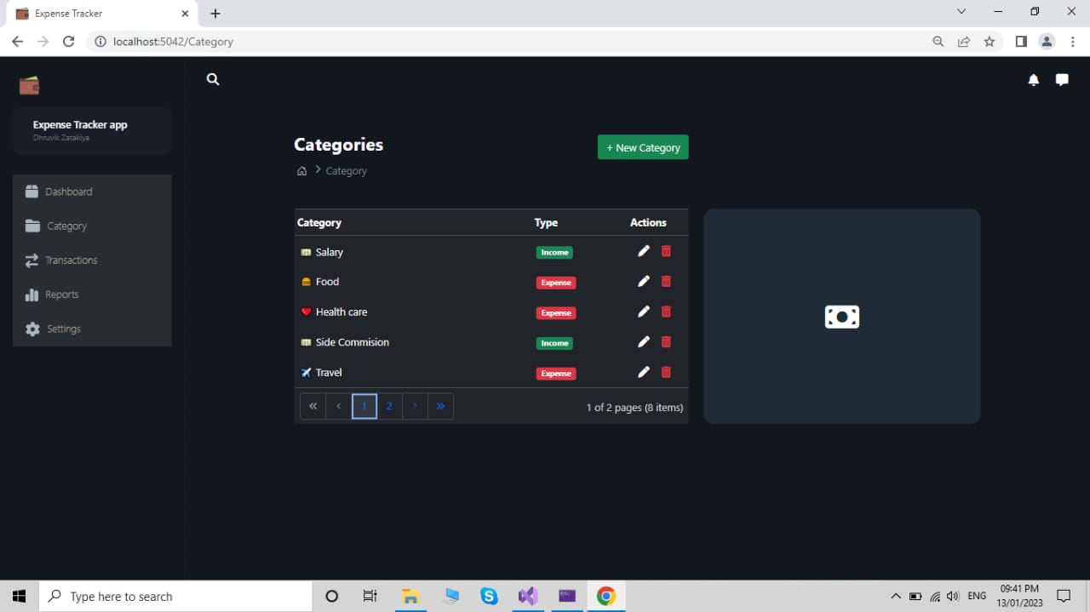Delete the Food category using trash icon

666,281
